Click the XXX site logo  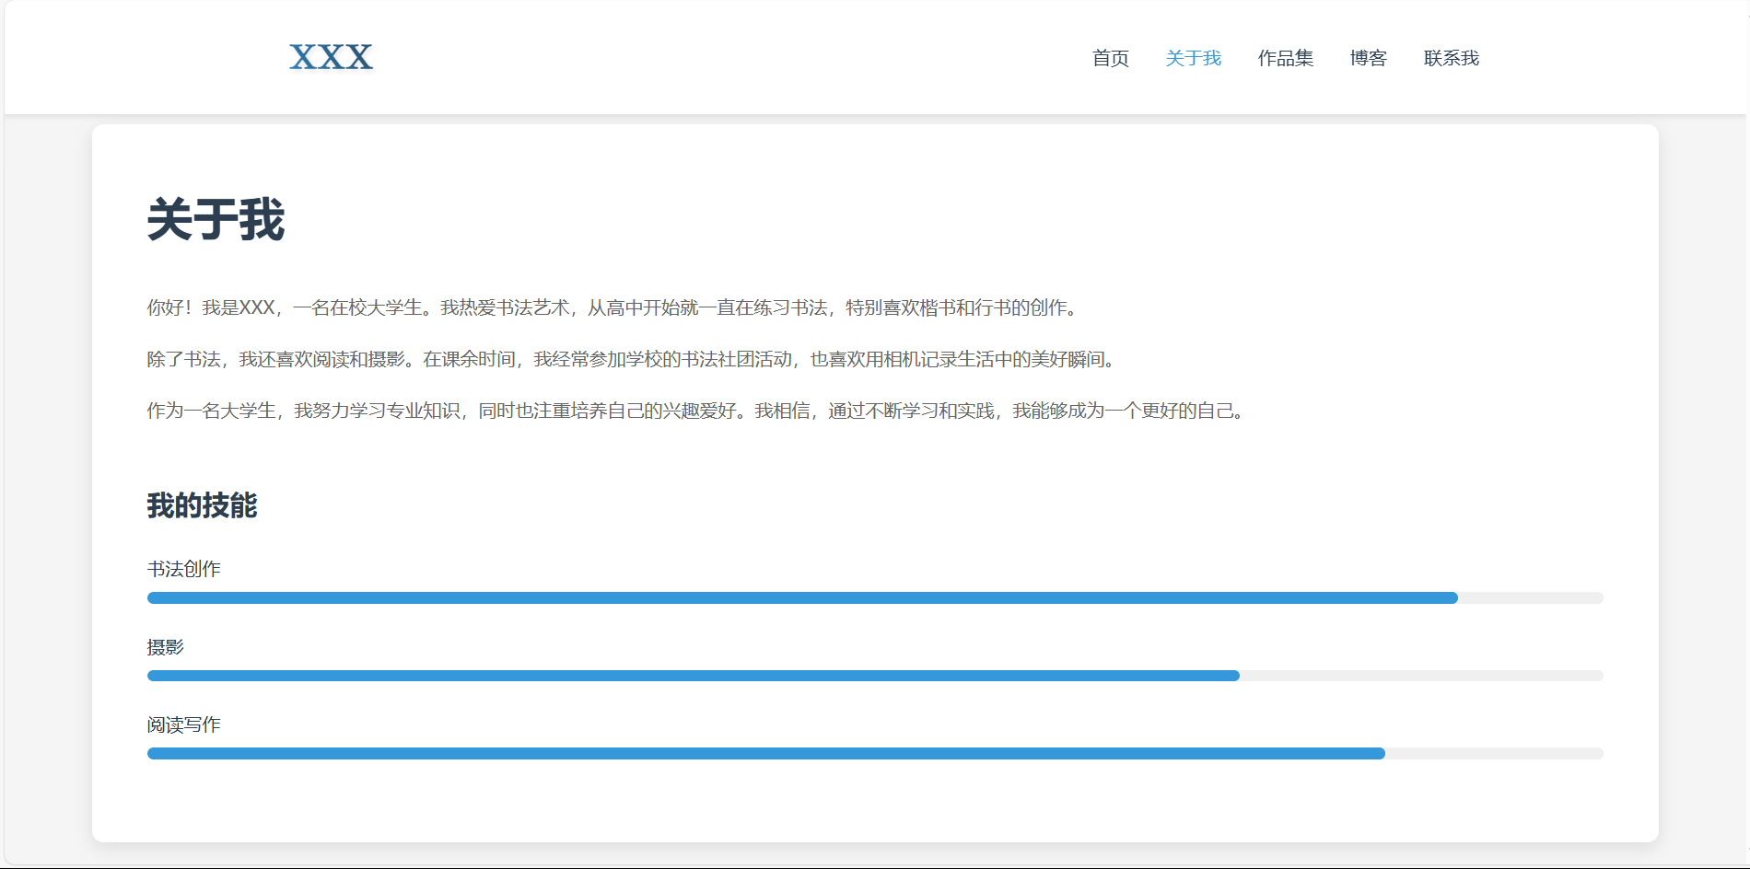tap(331, 57)
